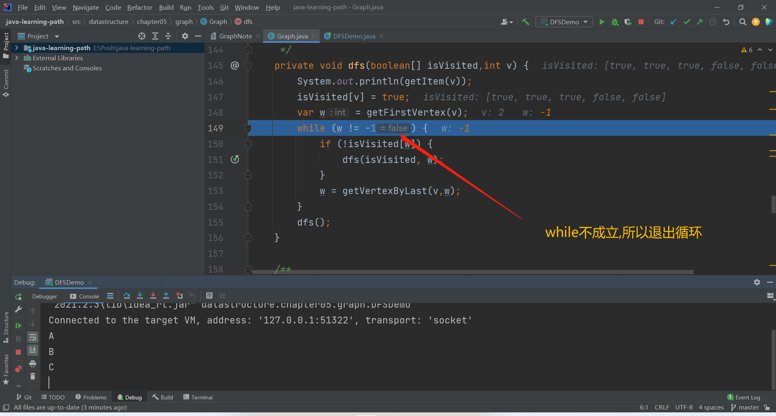Toggle soft-wrap in the console
776x416 pixels.
33,337
